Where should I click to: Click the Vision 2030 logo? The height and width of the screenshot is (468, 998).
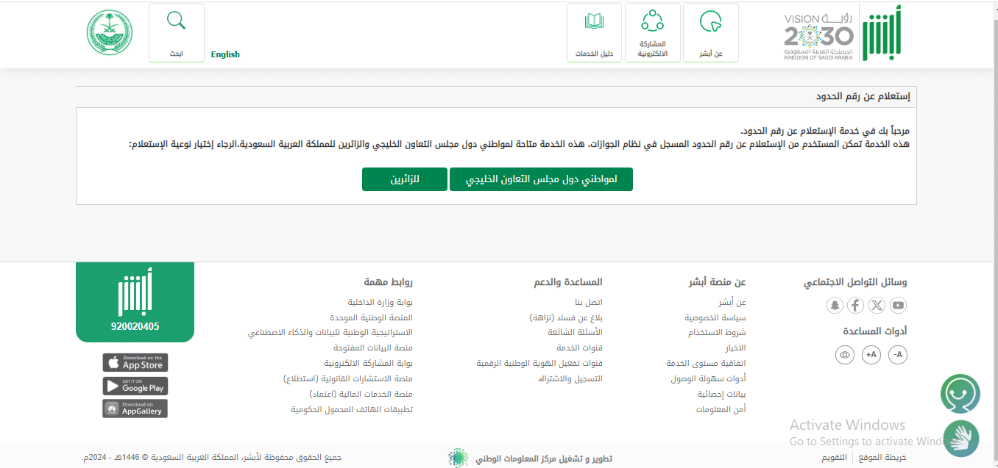click(x=818, y=37)
